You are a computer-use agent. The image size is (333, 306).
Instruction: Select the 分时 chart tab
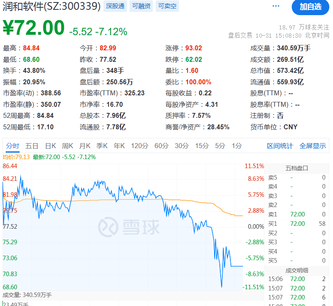(13, 146)
